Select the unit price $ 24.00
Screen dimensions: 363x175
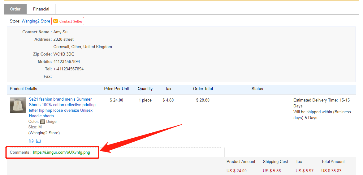pyautogui.click(x=116, y=100)
